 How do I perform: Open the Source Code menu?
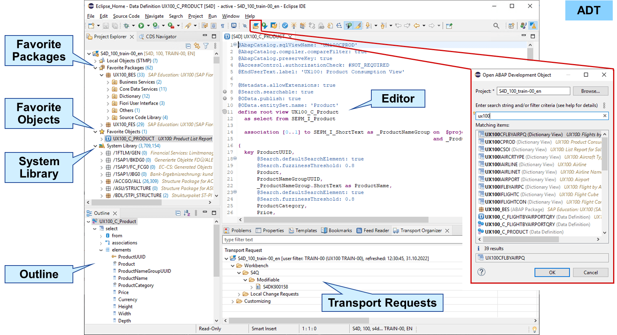(126, 16)
